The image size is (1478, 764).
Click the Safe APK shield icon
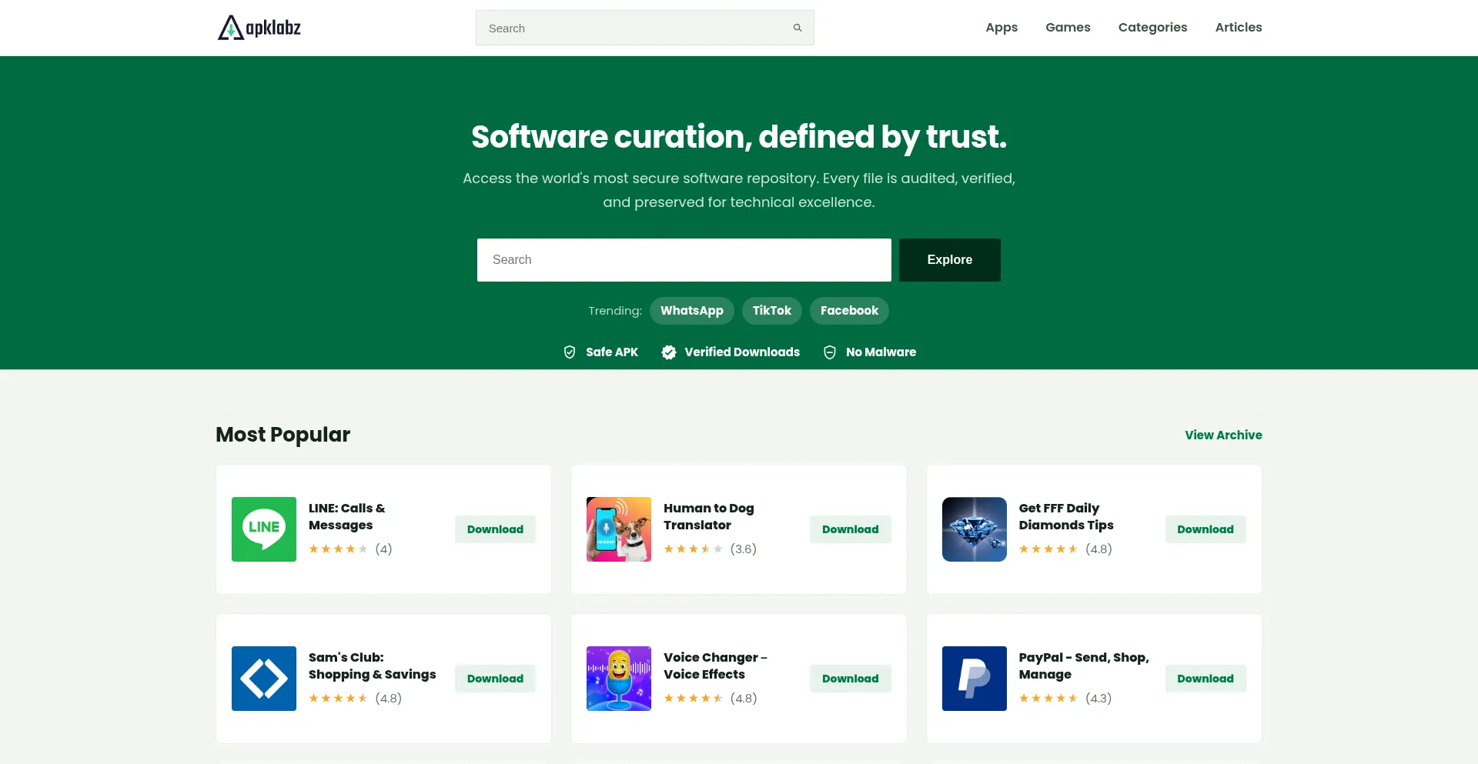coord(570,352)
